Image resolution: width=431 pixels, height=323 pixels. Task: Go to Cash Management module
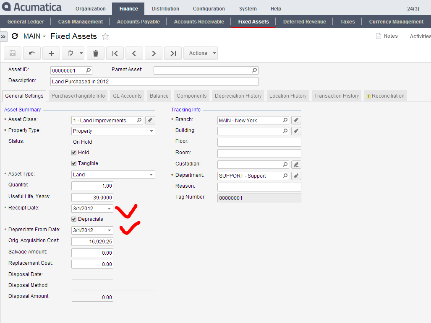(x=81, y=22)
